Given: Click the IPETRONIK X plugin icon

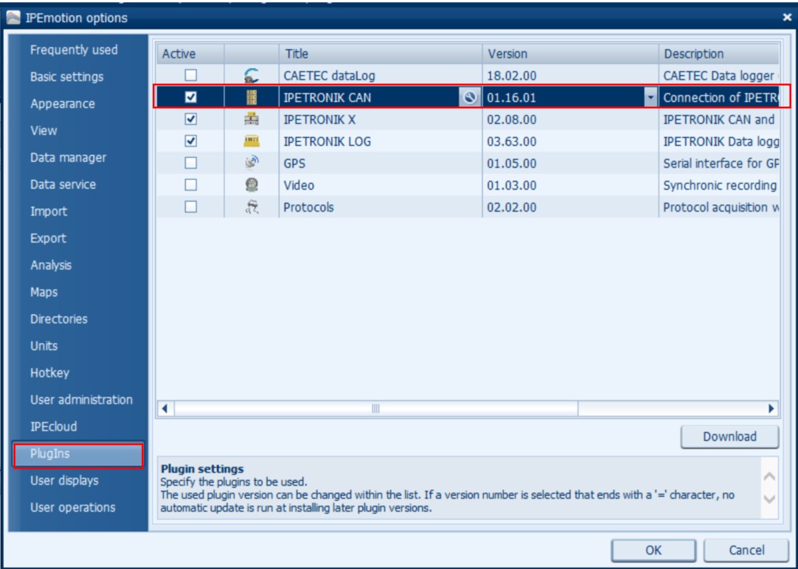Looking at the screenshot, I should (x=251, y=120).
